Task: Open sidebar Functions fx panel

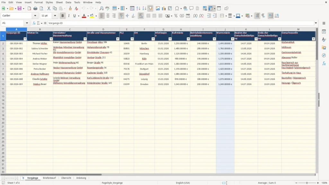Action: pyautogui.click(x=324, y=63)
